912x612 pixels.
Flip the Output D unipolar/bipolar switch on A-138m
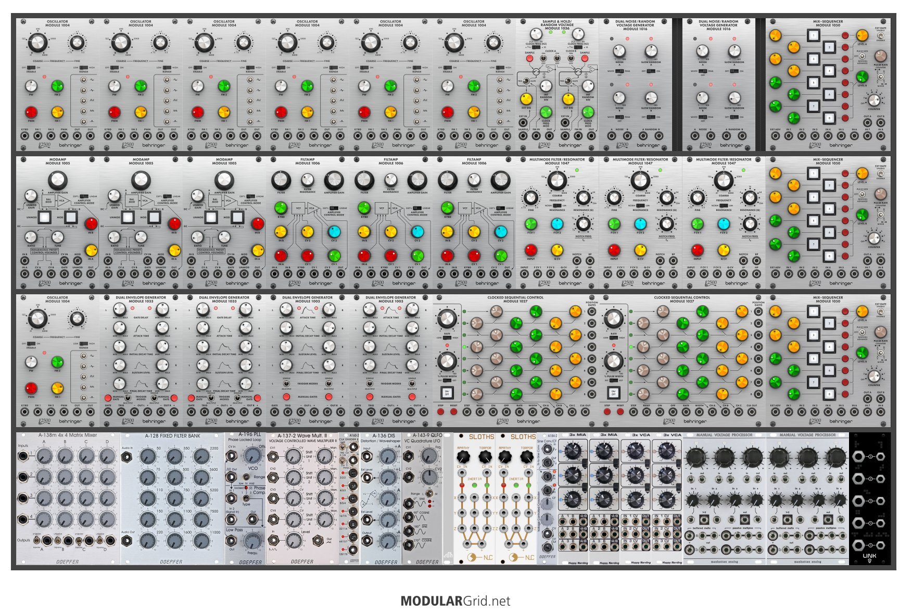click(100, 540)
